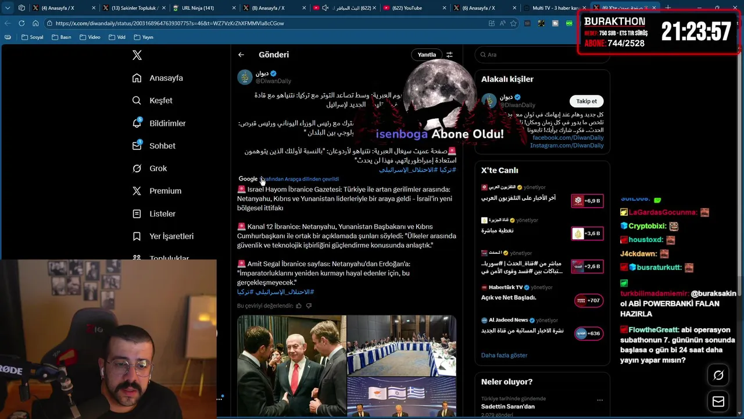The width and height of the screenshot is (744, 419).
Task: Click the Ara search field
Action: pyautogui.click(x=542, y=55)
